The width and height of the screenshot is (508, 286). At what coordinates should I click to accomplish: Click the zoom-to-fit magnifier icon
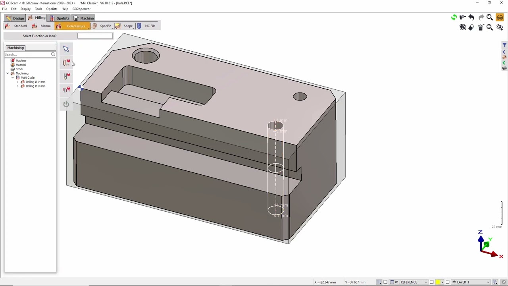click(490, 27)
